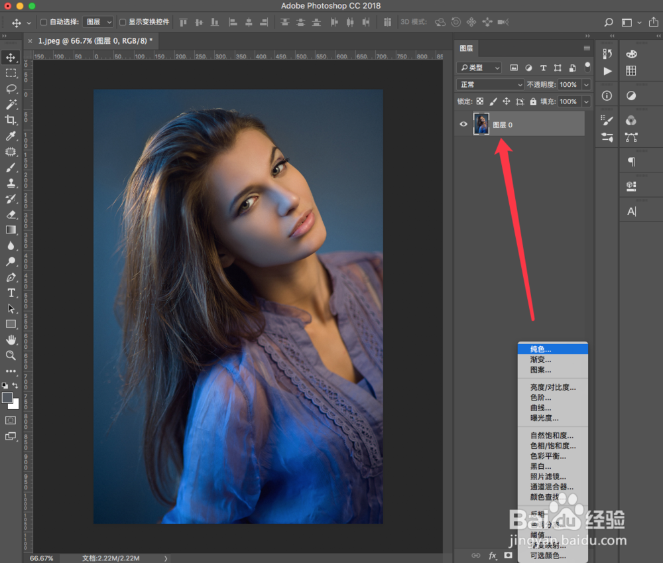Select the Move tool
The height and width of the screenshot is (563, 663).
[x=11, y=57]
